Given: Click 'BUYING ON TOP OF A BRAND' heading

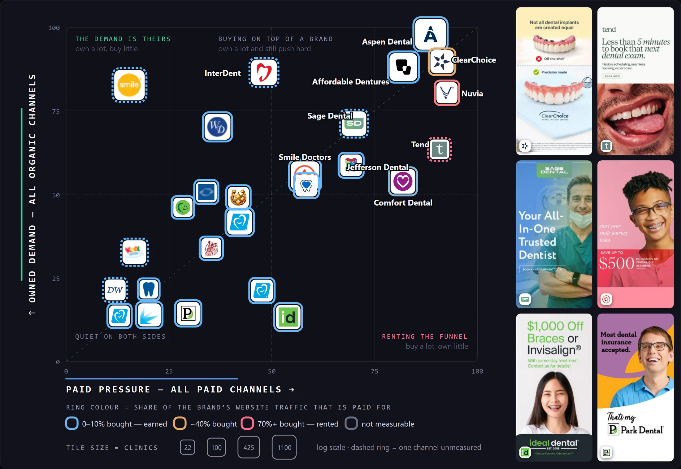Looking at the screenshot, I should [275, 39].
